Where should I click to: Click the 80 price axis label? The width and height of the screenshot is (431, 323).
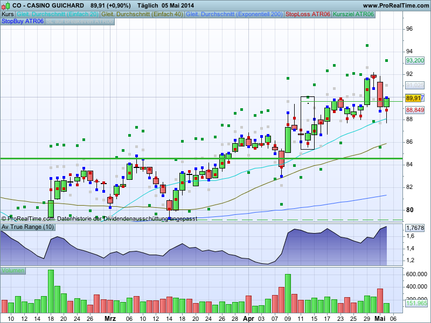tap(409, 210)
